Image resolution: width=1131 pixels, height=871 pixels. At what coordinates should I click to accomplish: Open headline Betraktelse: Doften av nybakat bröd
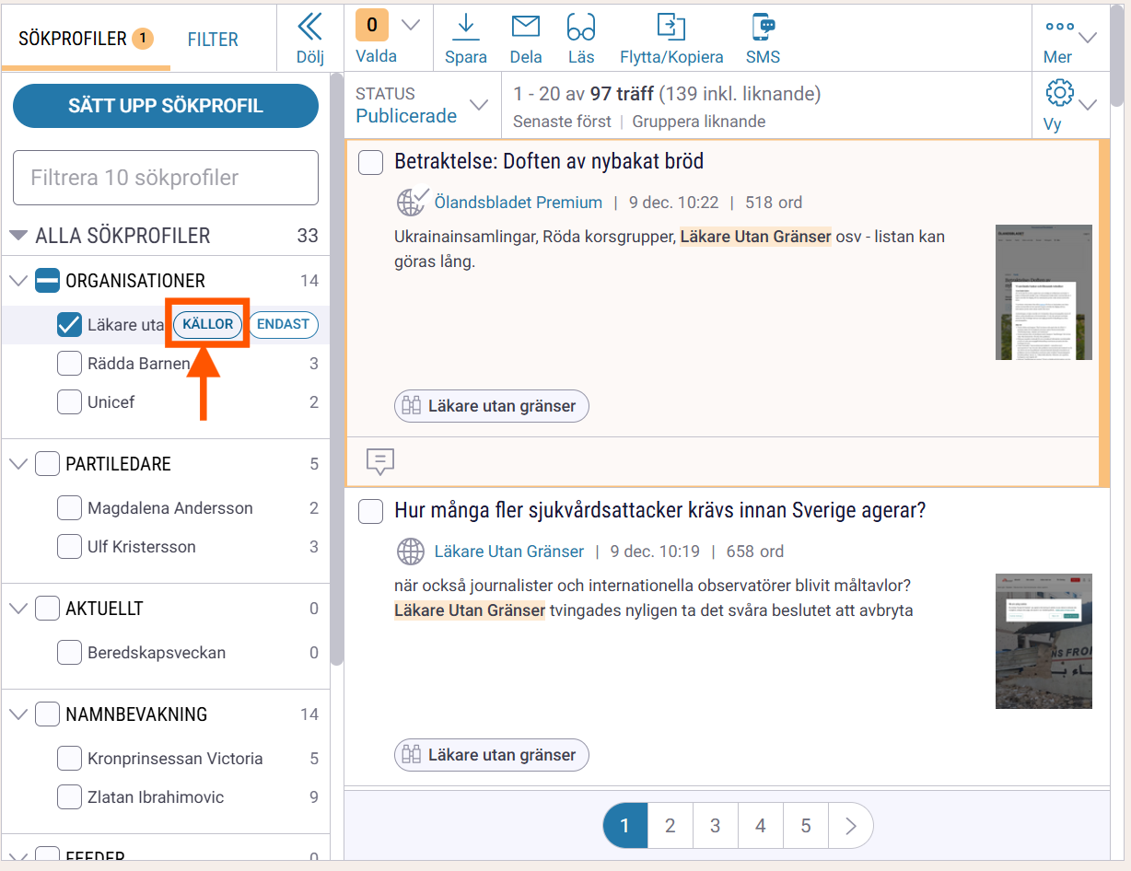point(549,162)
